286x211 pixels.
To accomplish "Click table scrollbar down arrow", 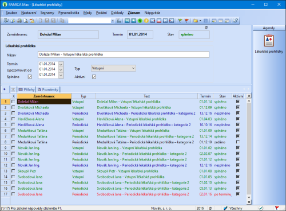I will (x=249, y=197).
